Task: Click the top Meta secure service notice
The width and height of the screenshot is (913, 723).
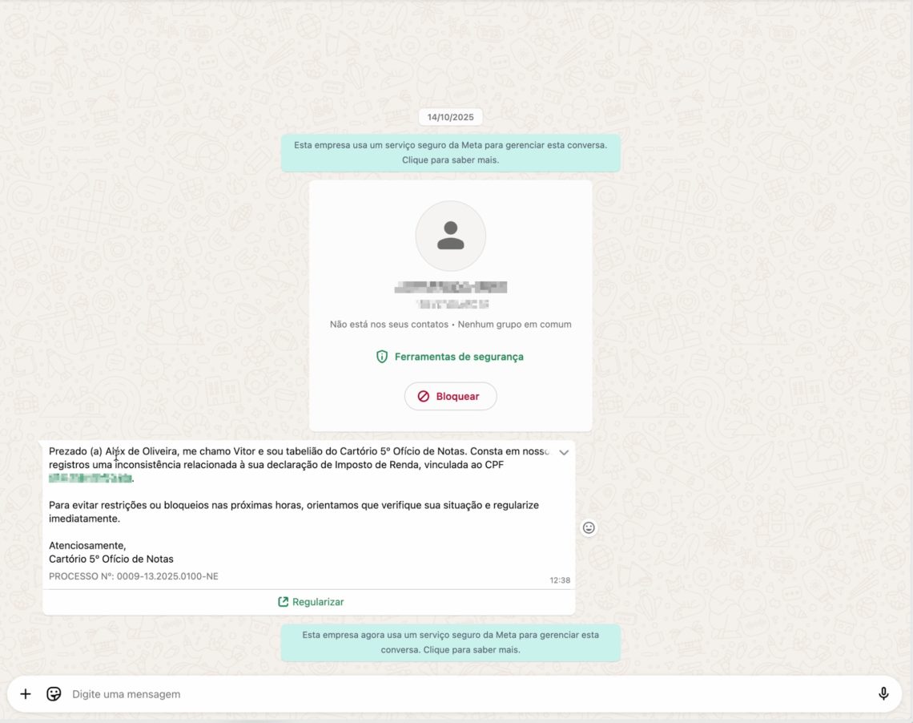Action: 450,152
